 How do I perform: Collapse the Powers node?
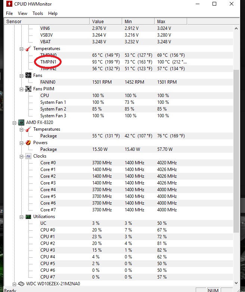(x=21, y=143)
